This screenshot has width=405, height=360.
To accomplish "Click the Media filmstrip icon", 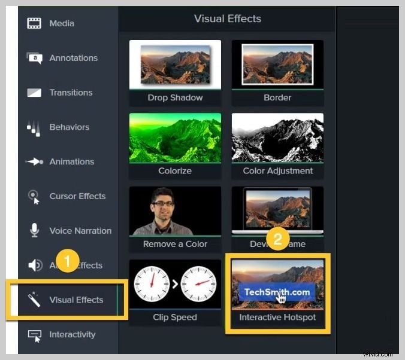I will (x=34, y=23).
